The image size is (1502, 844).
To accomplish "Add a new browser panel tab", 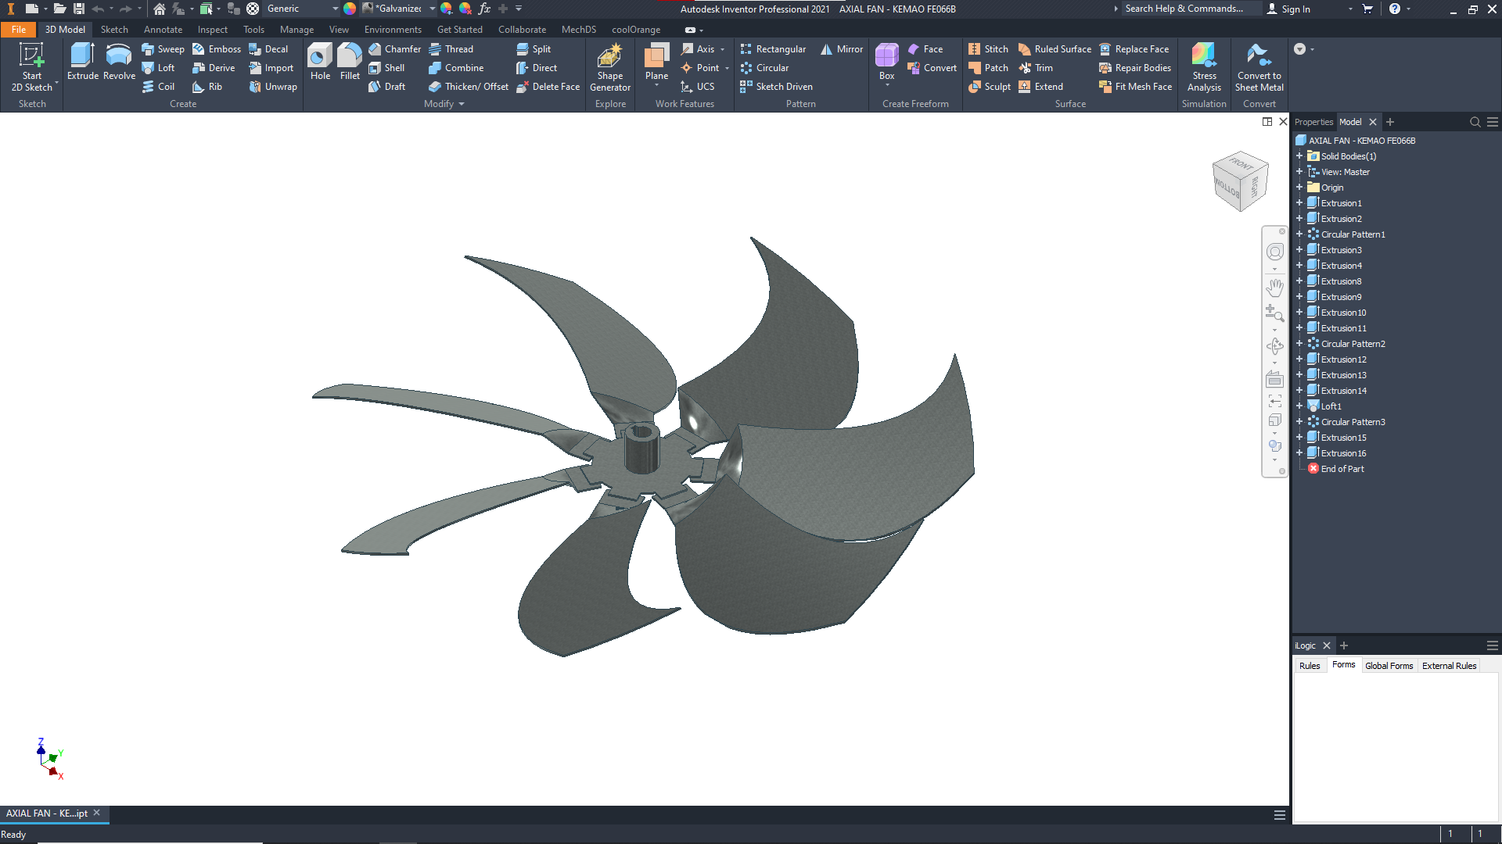I will tap(1390, 122).
